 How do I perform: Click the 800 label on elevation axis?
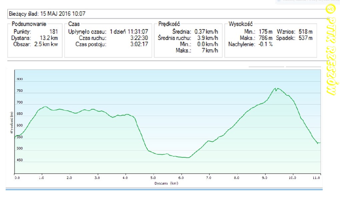[19, 79]
